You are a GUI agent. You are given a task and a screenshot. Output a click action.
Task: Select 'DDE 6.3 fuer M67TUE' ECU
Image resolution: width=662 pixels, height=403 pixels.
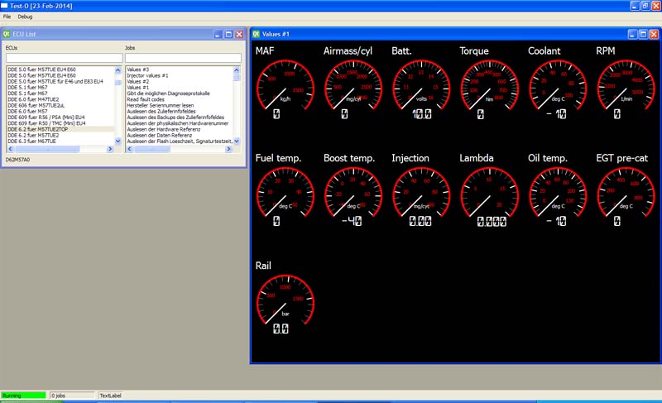(32, 142)
